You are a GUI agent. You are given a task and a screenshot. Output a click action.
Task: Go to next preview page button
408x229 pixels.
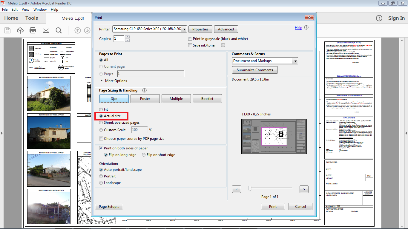[x=304, y=189]
